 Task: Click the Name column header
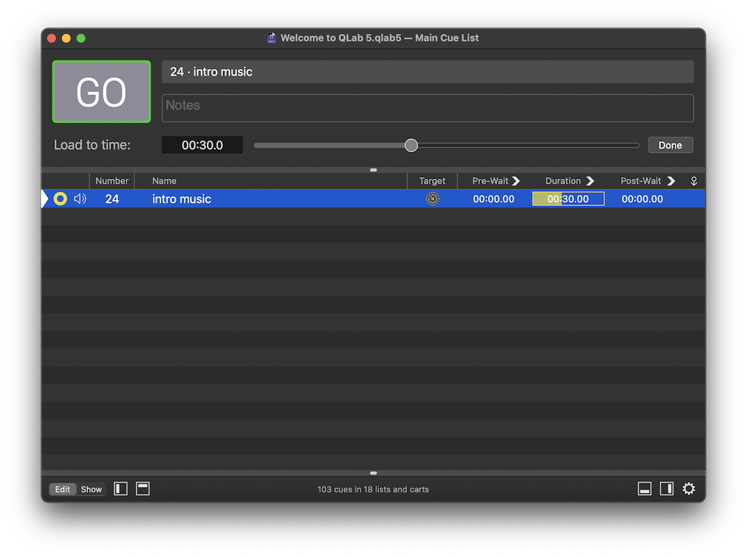(163, 180)
